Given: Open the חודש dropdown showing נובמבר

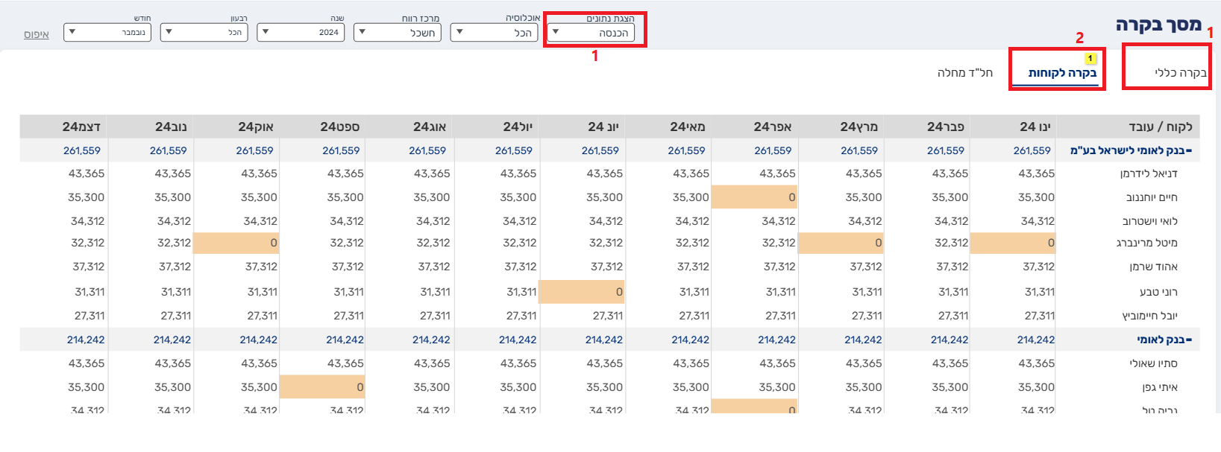Looking at the screenshot, I should pyautogui.click(x=107, y=32).
